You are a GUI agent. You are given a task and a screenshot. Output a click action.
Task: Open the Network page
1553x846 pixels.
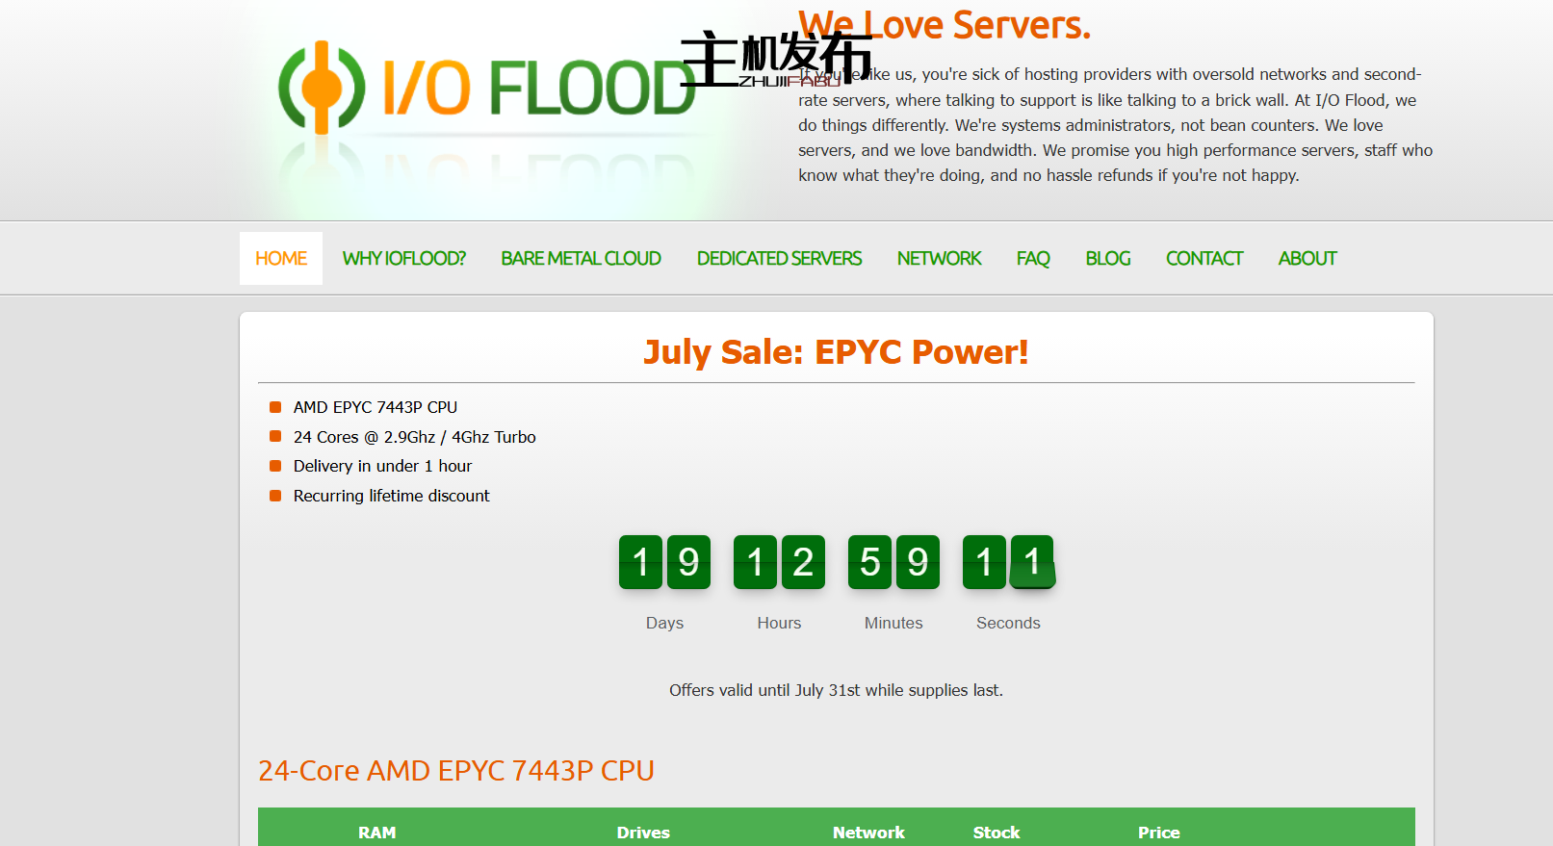[x=939, y=259]
